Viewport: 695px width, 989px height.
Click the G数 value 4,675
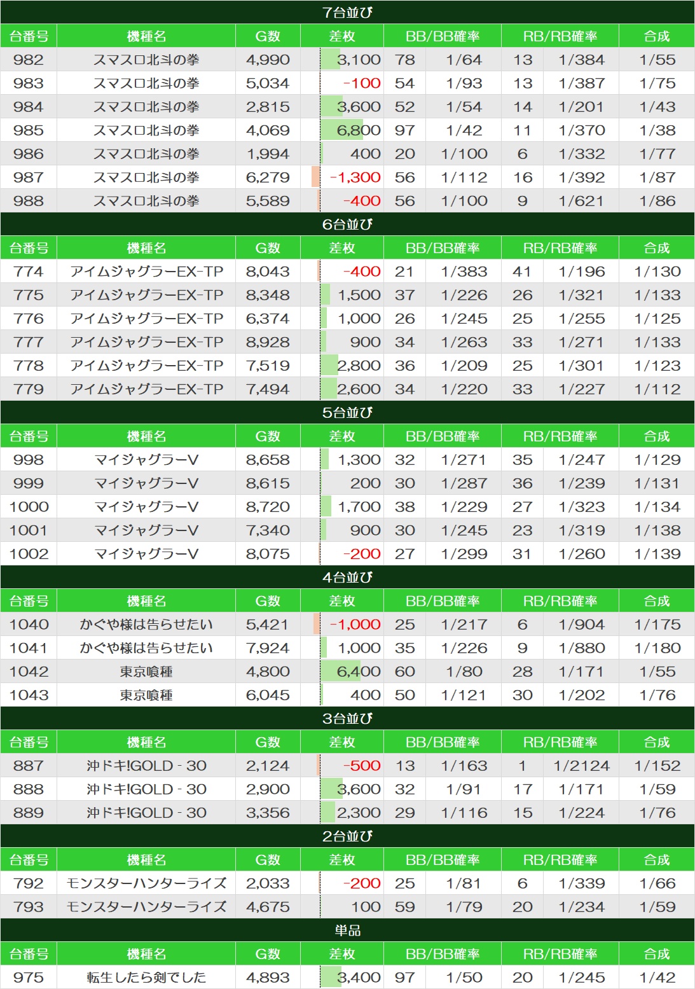point(268,907)
